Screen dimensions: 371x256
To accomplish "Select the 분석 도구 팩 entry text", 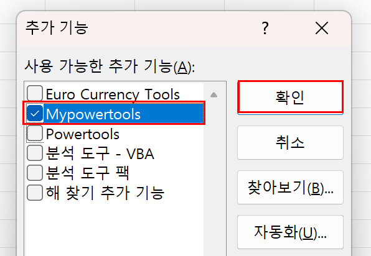I will click(x=88, y=173).
